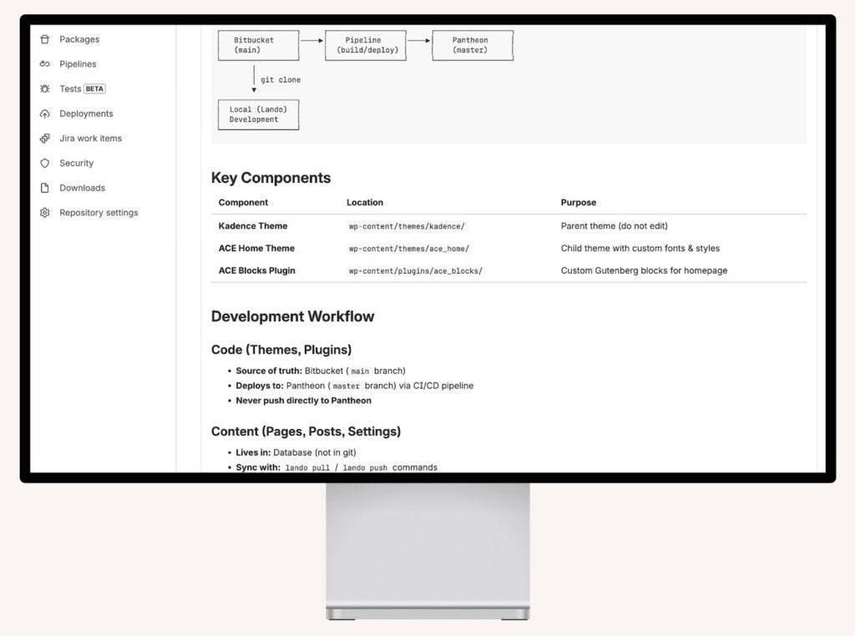Image resolution: width=855 pixels, height=636 pixels.
Task: Click the Repository settings gear icon
Action: tap(45, 213)
